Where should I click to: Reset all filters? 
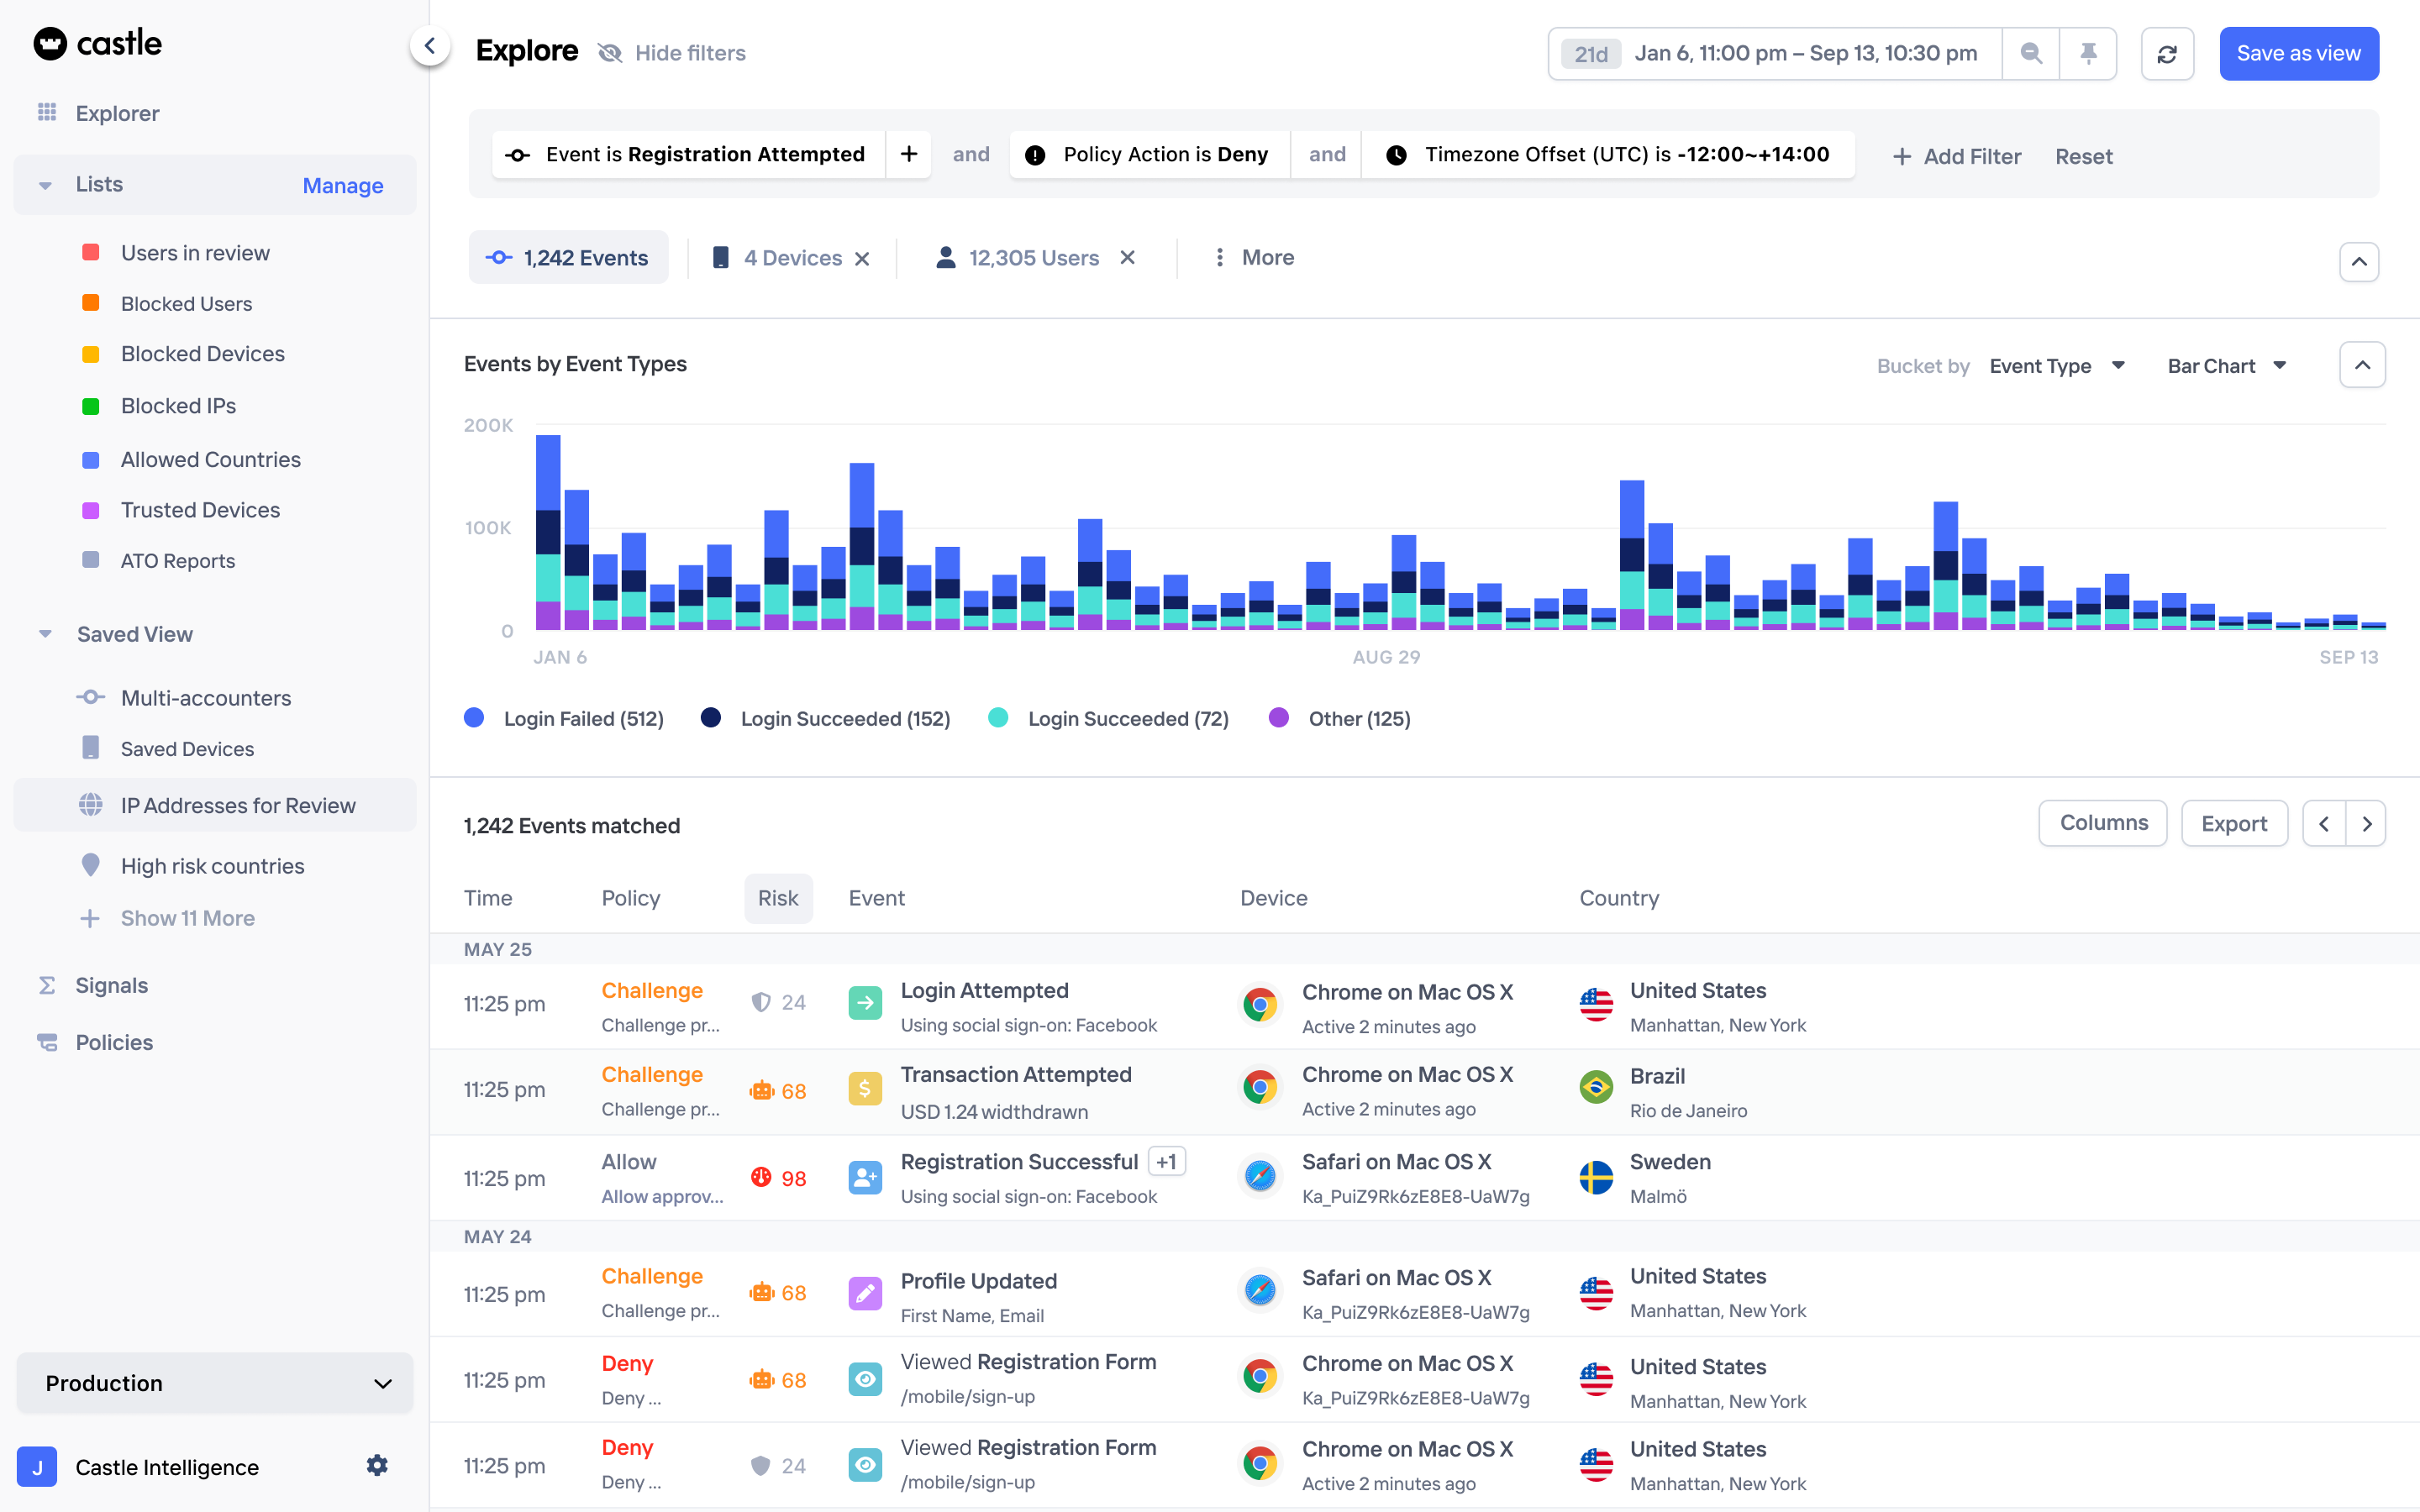click(2084, 156)
